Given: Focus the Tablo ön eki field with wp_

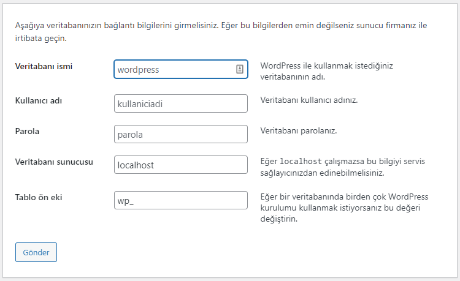Looking at the screenshot, I should pos(180,200).
